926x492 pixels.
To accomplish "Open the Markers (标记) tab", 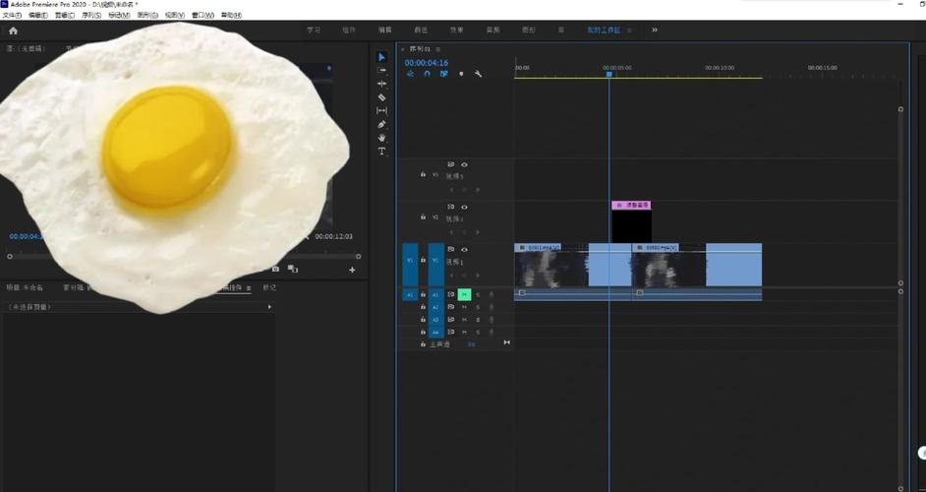I will click(269, 287).
